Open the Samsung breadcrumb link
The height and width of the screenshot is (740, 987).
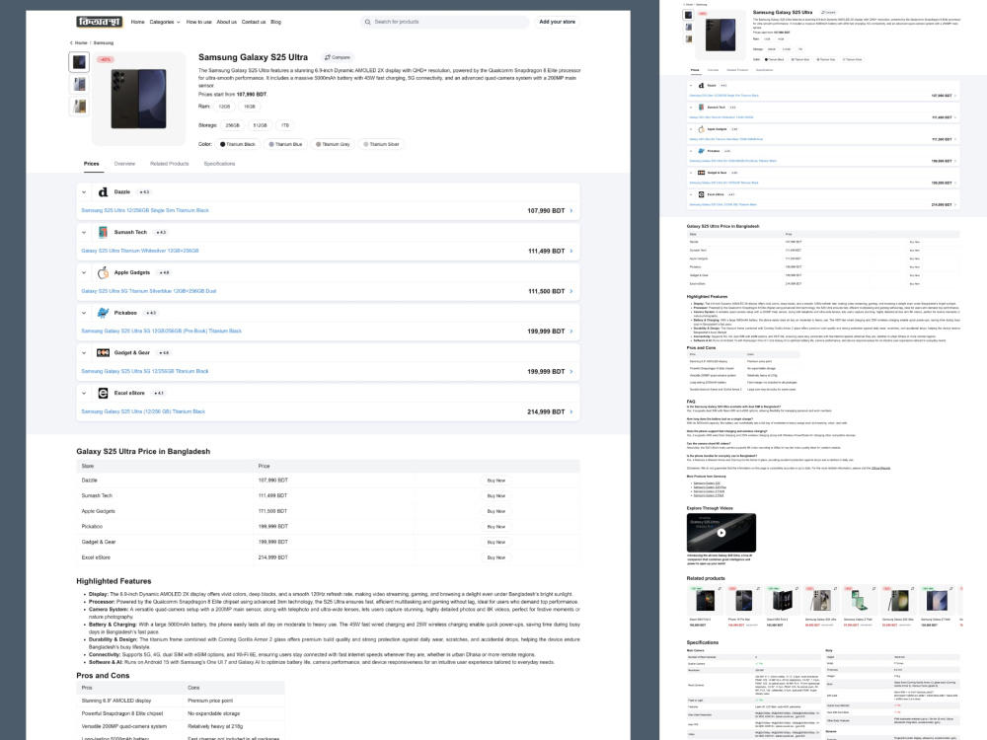click(104, 42)
